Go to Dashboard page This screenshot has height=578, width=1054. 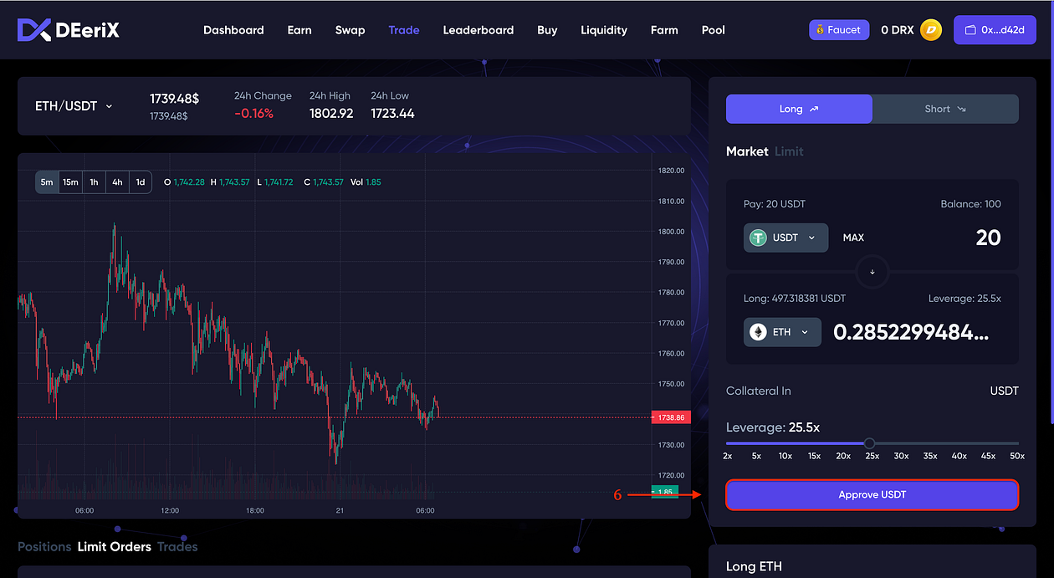[233, 30]
